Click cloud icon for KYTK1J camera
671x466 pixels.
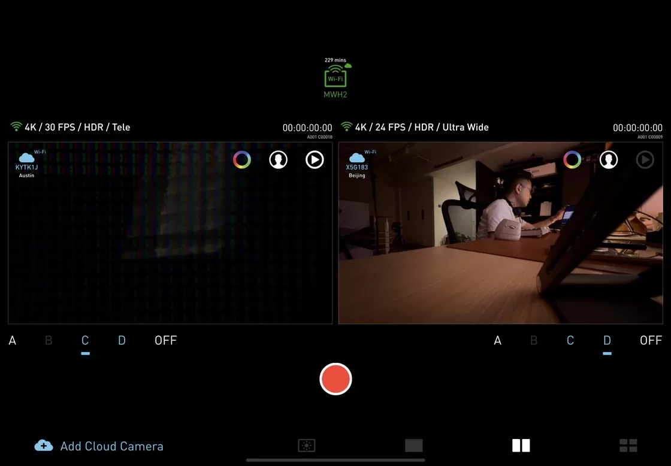click(26, 158)
